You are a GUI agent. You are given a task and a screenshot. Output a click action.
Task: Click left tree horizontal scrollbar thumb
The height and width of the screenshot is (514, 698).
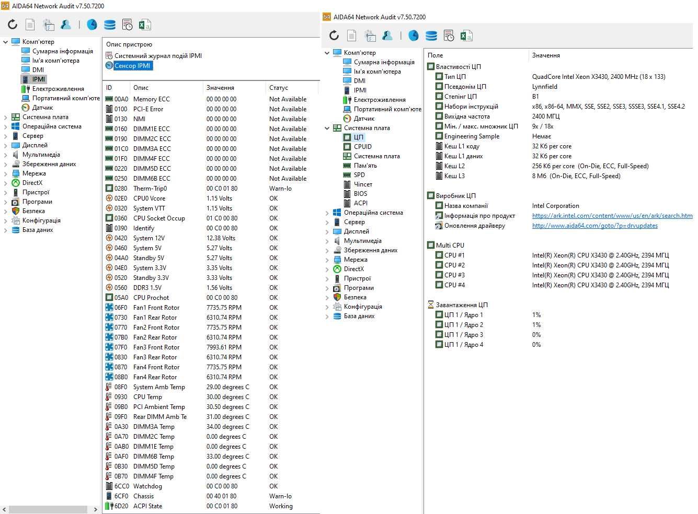tap(48, 509)
